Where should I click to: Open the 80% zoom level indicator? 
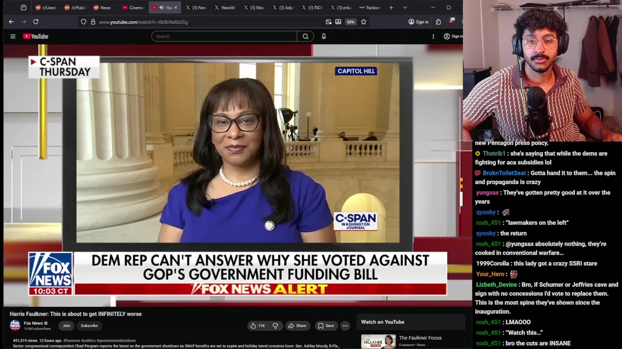click(350, 22)
